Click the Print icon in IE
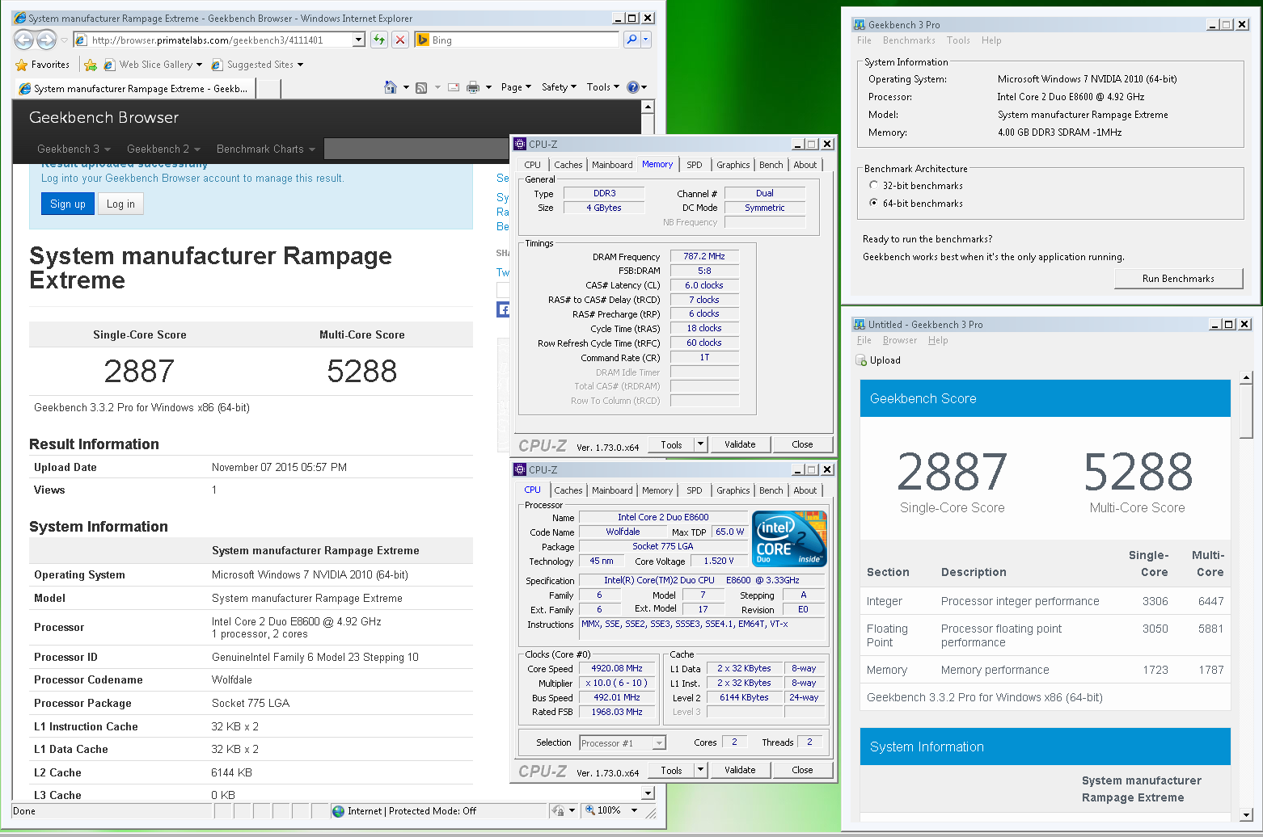Viewport: 1263px width, 837px height. [473, 87]
